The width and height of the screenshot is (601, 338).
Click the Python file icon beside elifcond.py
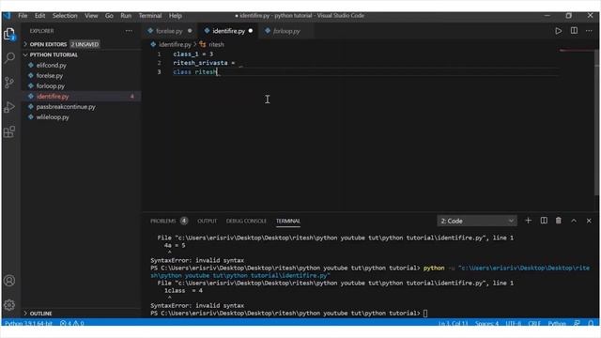tap(31, 65)
